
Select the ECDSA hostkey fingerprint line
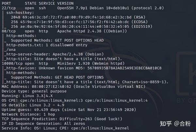79,22
